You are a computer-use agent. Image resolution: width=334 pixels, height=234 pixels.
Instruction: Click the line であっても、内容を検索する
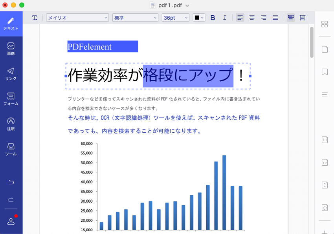(x=134, y=131)
